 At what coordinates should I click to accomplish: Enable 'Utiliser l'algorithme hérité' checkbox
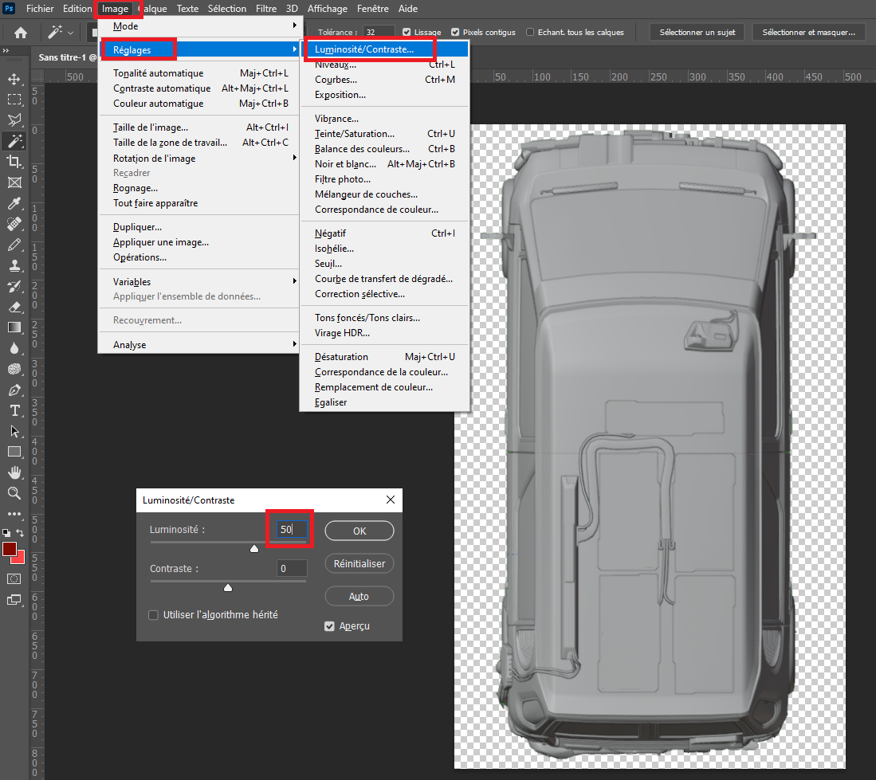click(154, 615)
